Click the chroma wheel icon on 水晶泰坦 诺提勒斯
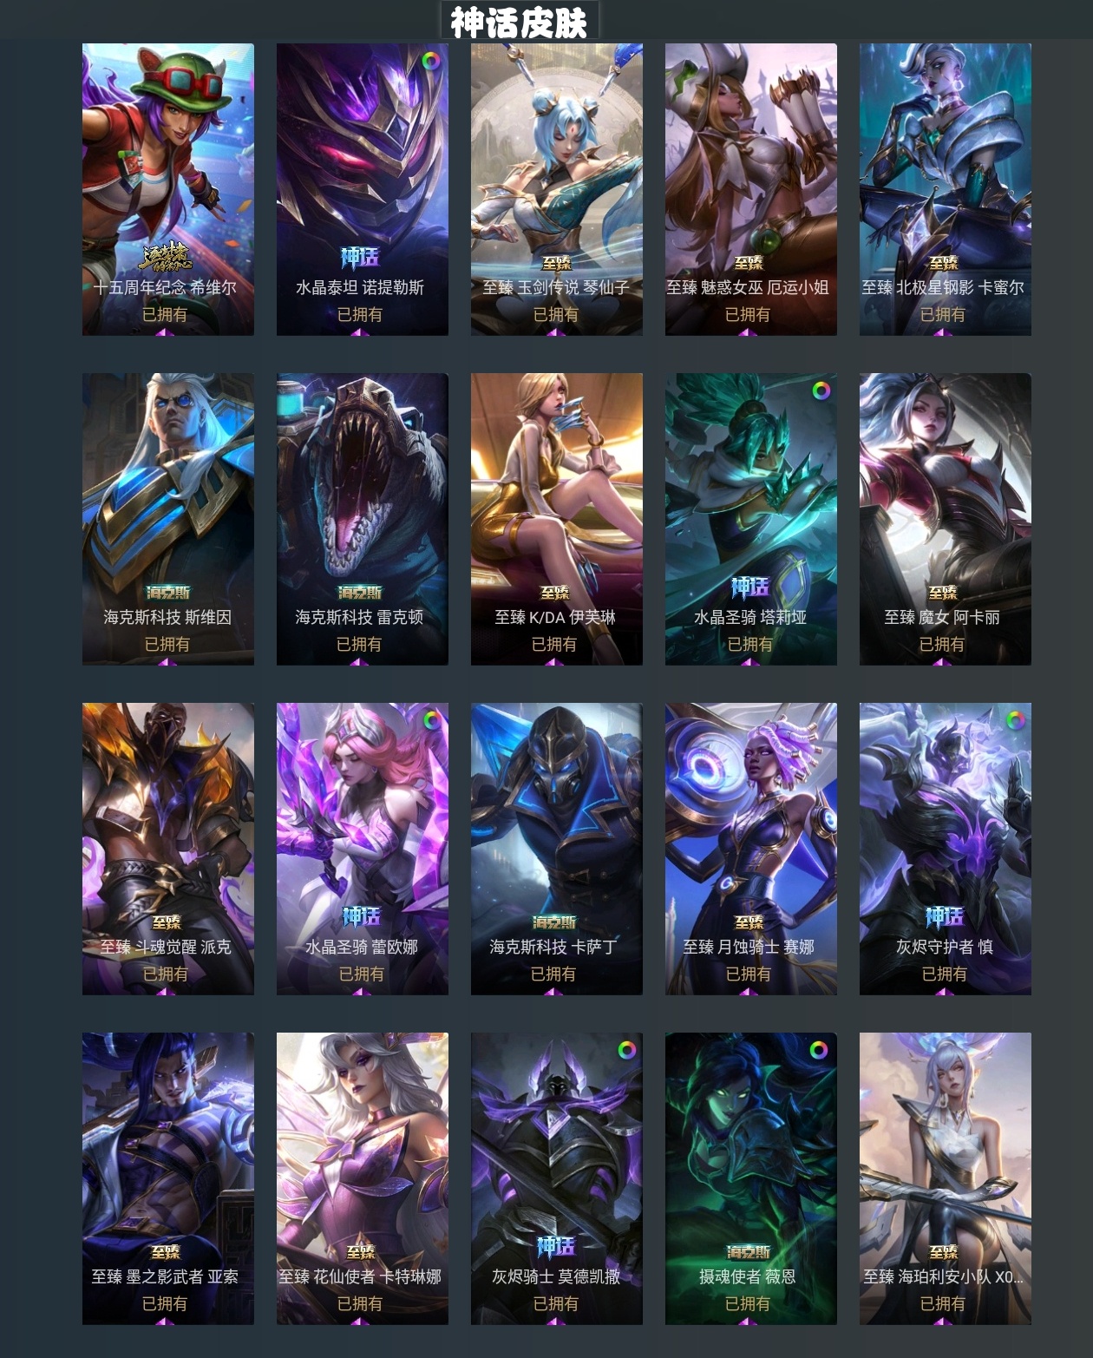 pyautogui.click(x=431, y=61)
